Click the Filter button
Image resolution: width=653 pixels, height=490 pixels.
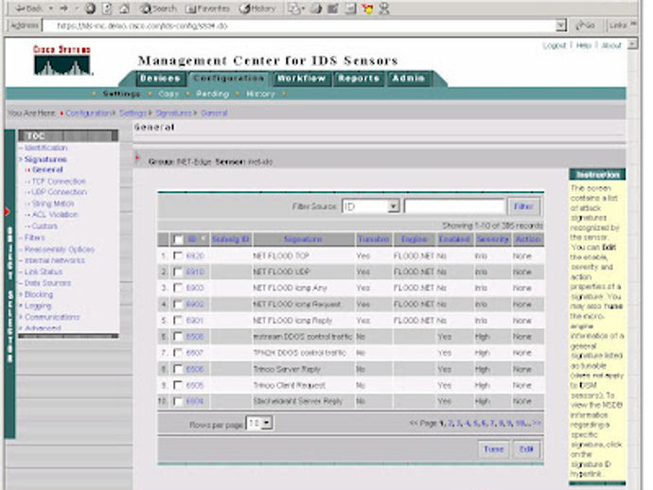click(x=524, y=206)
